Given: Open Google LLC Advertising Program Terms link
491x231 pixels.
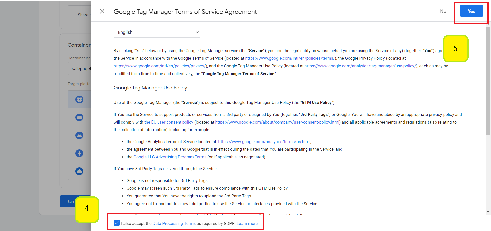Looking at the screenshot, I should [170, 157].
